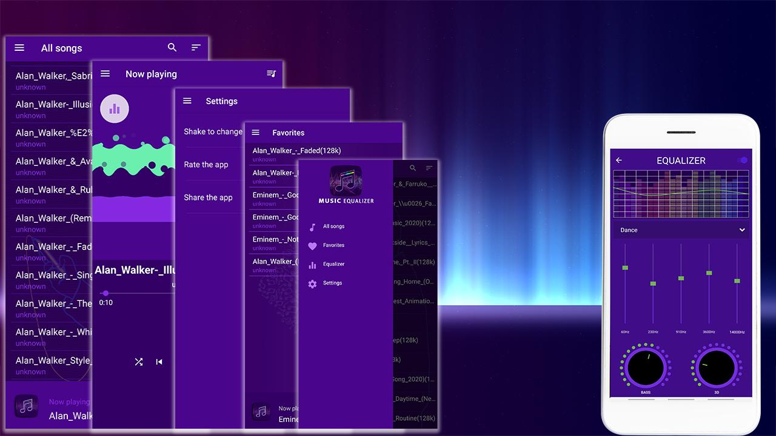Select side__Lyrics_ song behind the drawer
776x436 pixels.
(x=415, y=243)
